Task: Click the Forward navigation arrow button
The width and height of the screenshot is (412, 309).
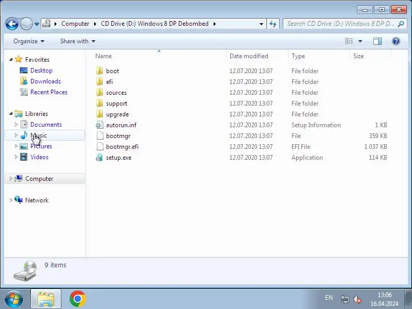Action: (26, 24)
